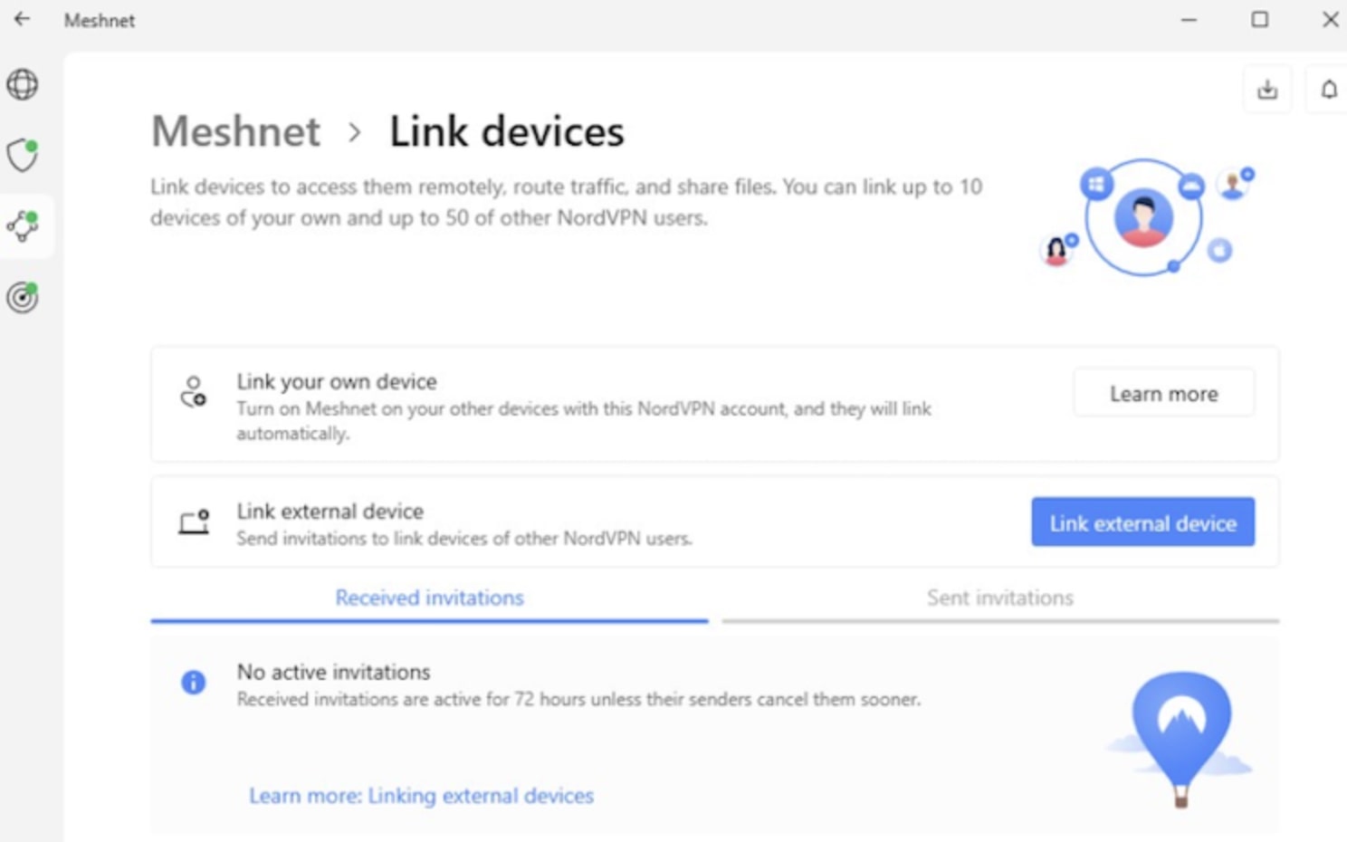Switch to Sent invitations tab
This screenshot has width=1347, height=842.
pyautogui.click(x=999, y=598)
